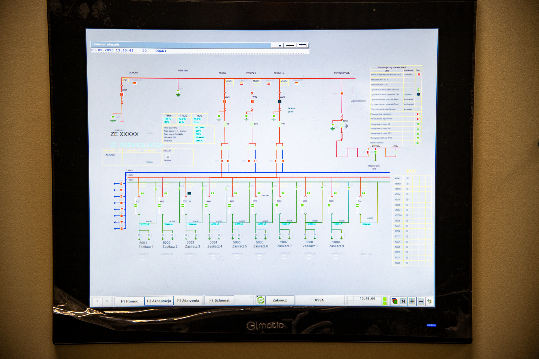Click the N icon in bottom toolbar
Screen dimensions: 539x359
point(403,301)
